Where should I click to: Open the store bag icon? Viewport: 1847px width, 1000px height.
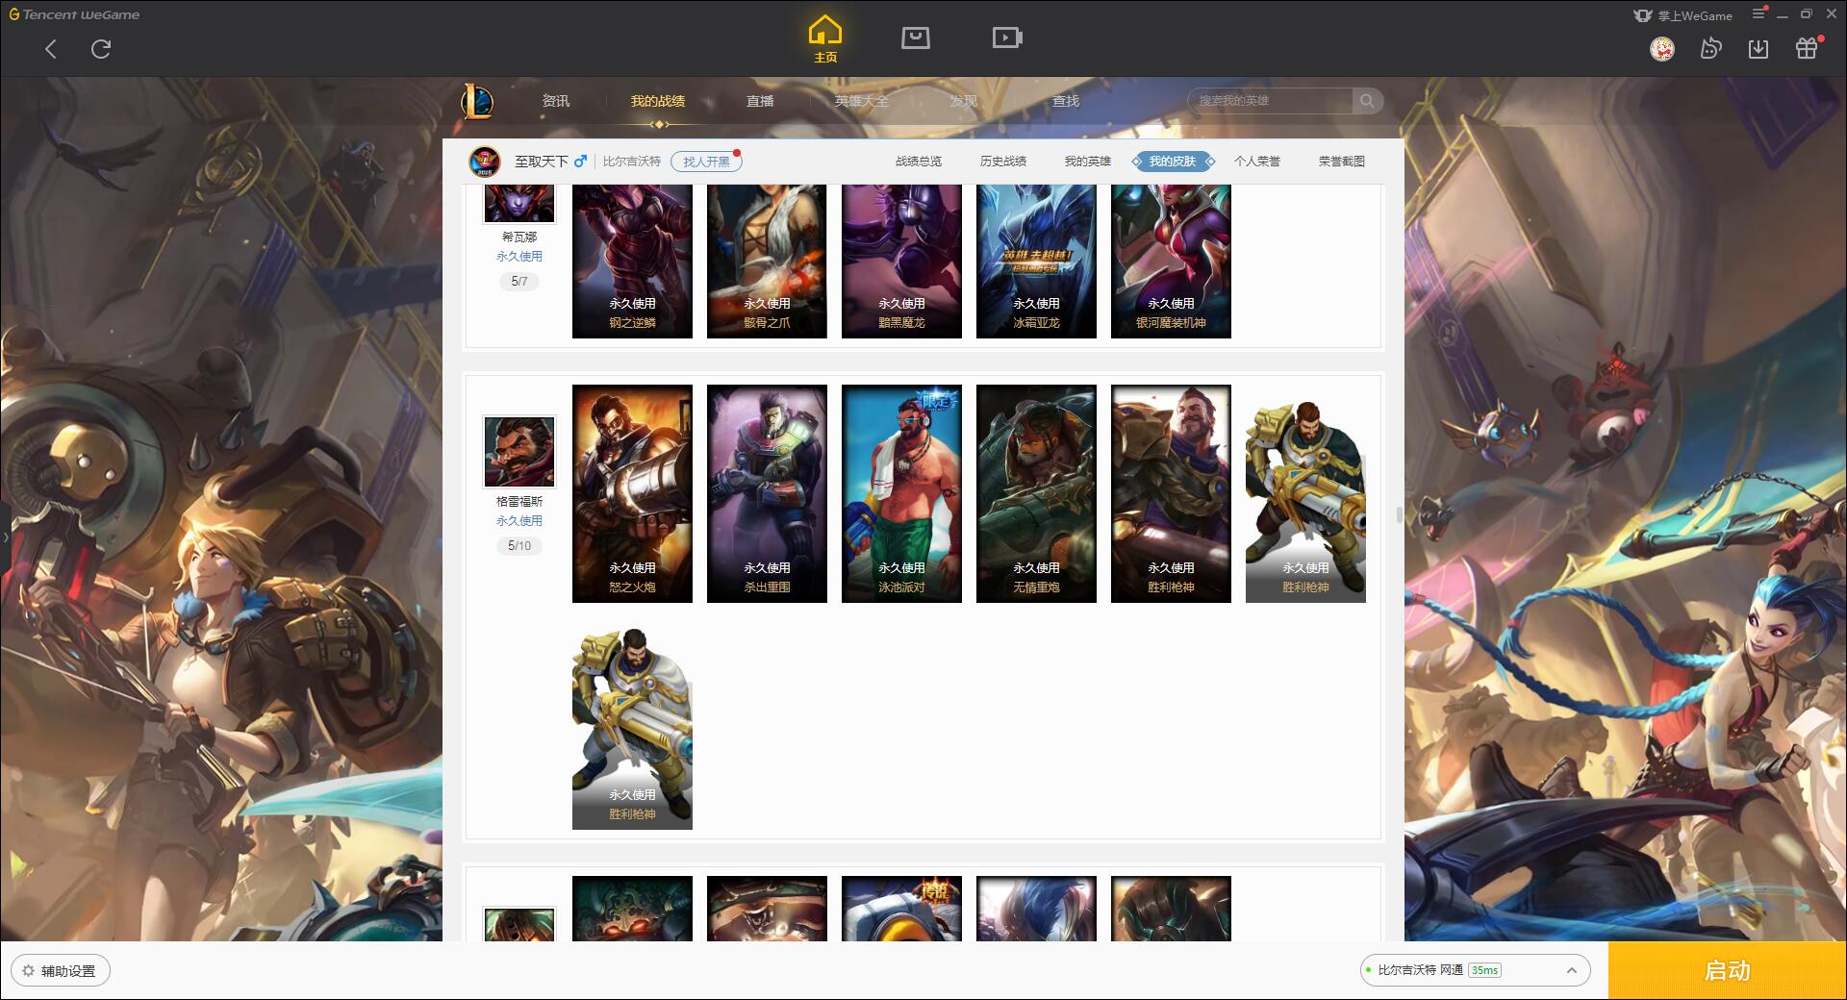coord(915,37)
